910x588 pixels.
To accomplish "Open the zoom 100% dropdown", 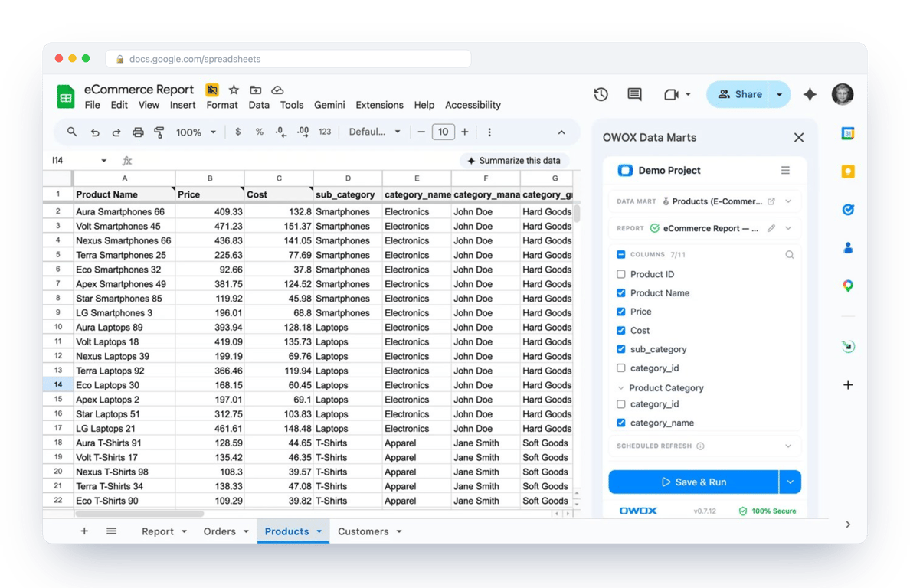I will click(x=196, y=132).
